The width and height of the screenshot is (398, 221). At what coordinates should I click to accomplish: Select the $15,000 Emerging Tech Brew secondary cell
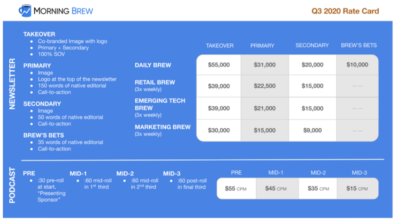click(x=313, y=108)
